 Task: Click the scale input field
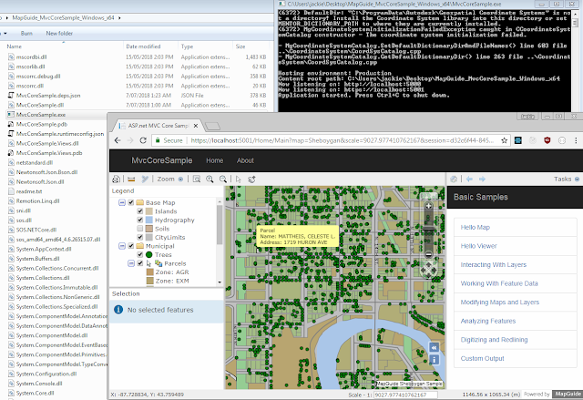[x=405, y=395]
